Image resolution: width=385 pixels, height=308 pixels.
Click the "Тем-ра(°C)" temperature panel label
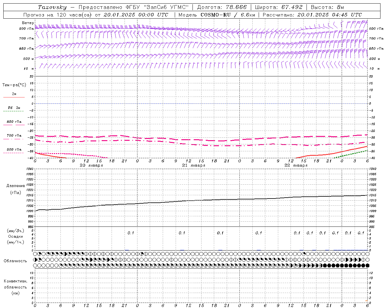14,85
